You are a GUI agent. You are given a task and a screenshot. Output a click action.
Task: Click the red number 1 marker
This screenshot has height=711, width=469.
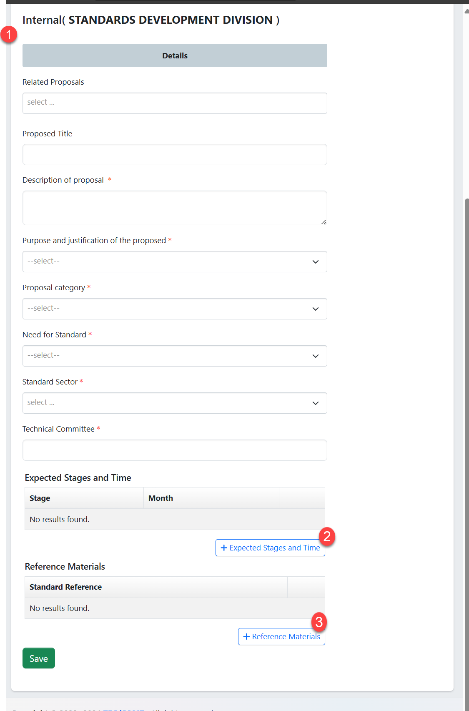tap(9, 34)
